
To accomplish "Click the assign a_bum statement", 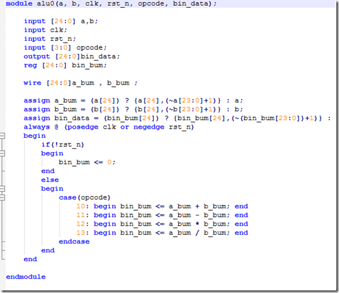I will click(133, 100).
